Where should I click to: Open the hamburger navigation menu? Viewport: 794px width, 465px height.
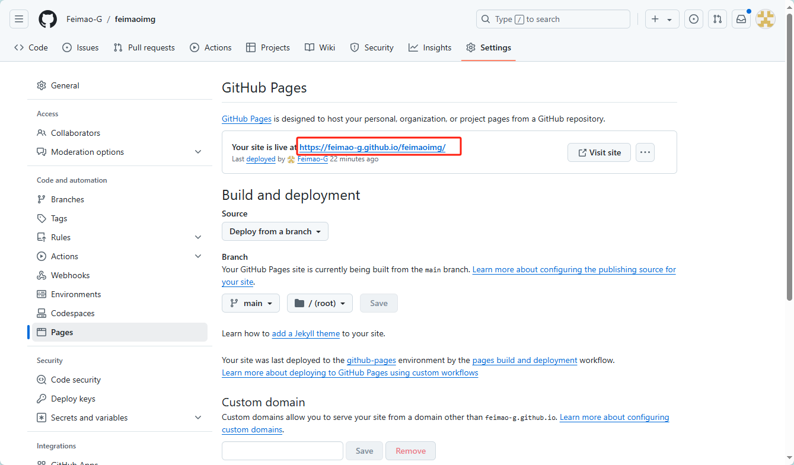point(19,19)
